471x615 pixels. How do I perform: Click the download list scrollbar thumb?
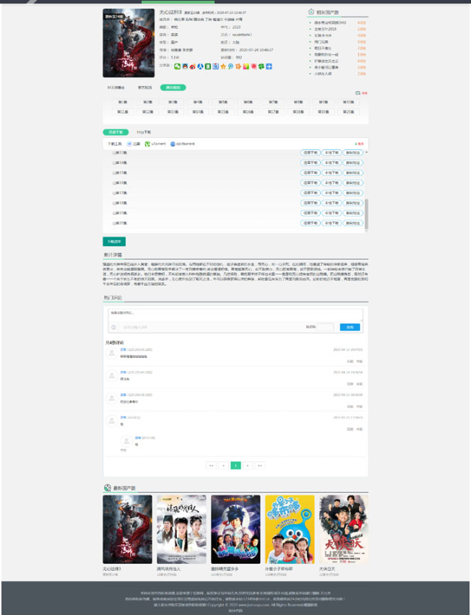pos(366,214)
